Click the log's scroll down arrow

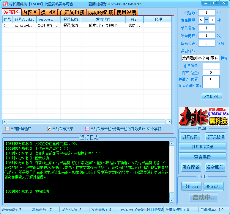(x=172, y=200)
